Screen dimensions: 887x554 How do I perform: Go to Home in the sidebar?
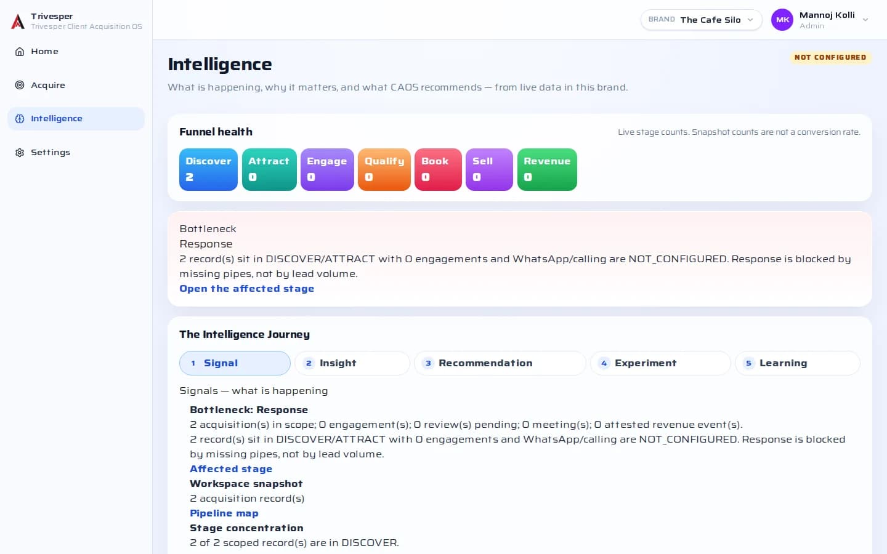click(x=76, y=52)
